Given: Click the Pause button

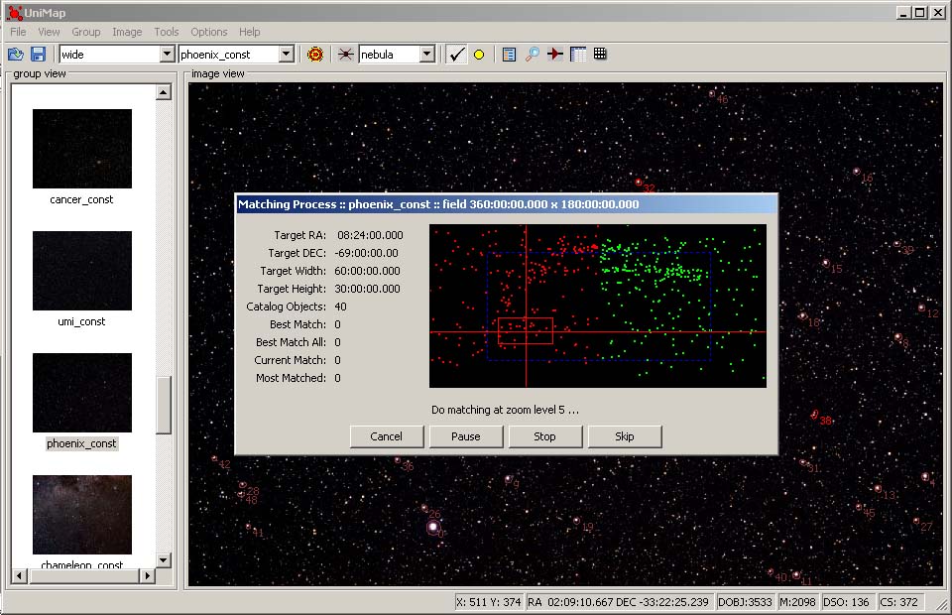Looking at the screenshot, I should [466, 436].
